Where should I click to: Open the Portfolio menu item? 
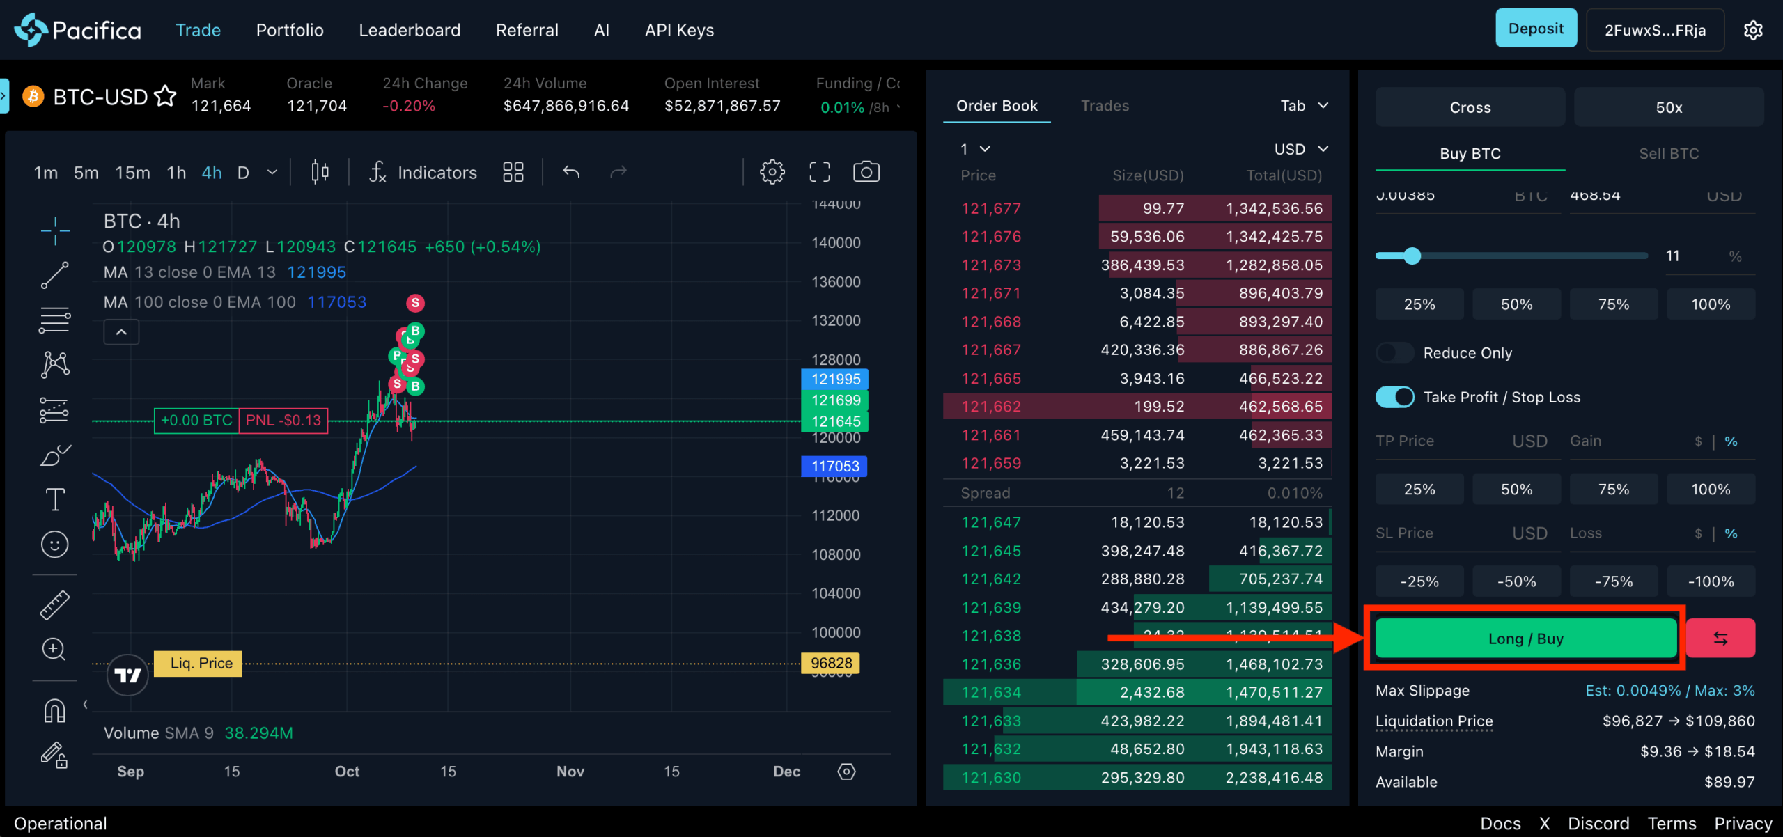click(x=290, y=30)
